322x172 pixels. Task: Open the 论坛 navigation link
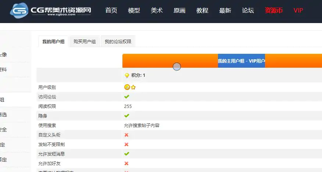pos(248,11)
